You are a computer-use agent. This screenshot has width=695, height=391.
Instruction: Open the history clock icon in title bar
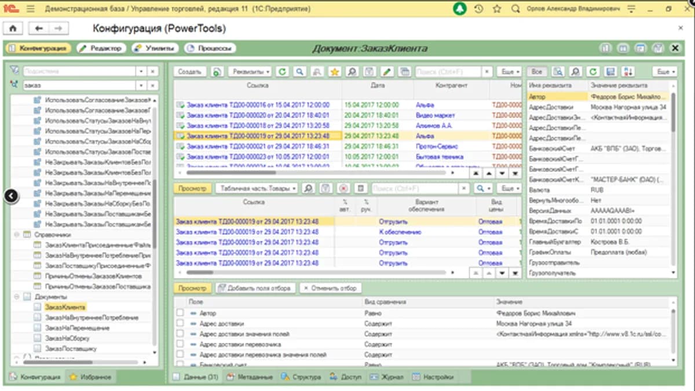point(478,9)
